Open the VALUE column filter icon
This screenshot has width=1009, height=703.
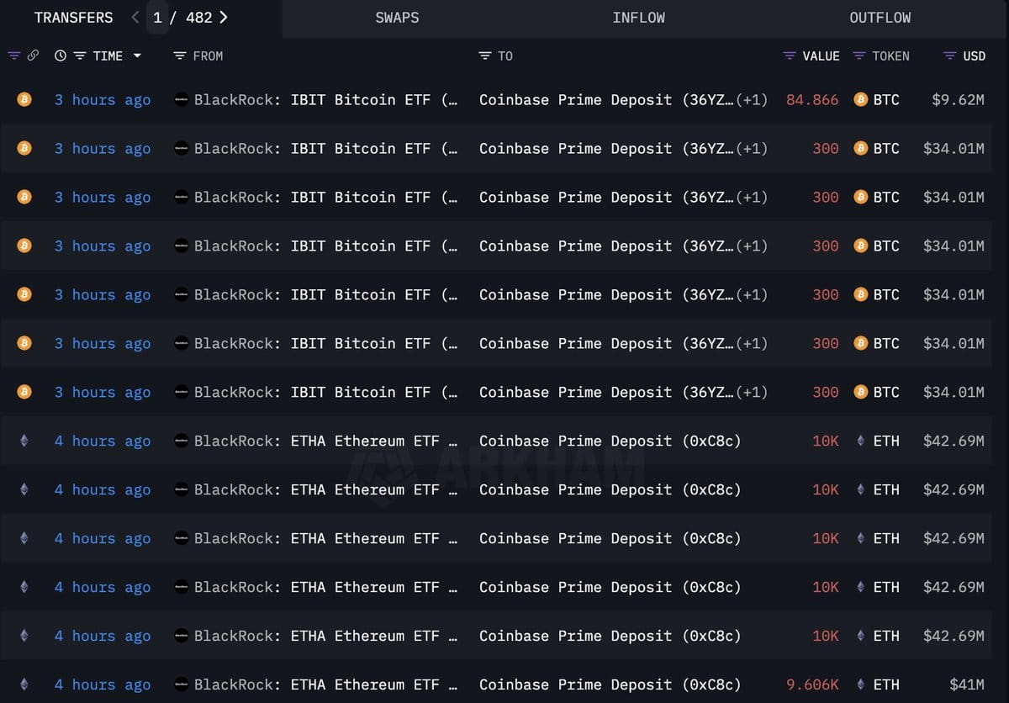(x=790, y=55)
